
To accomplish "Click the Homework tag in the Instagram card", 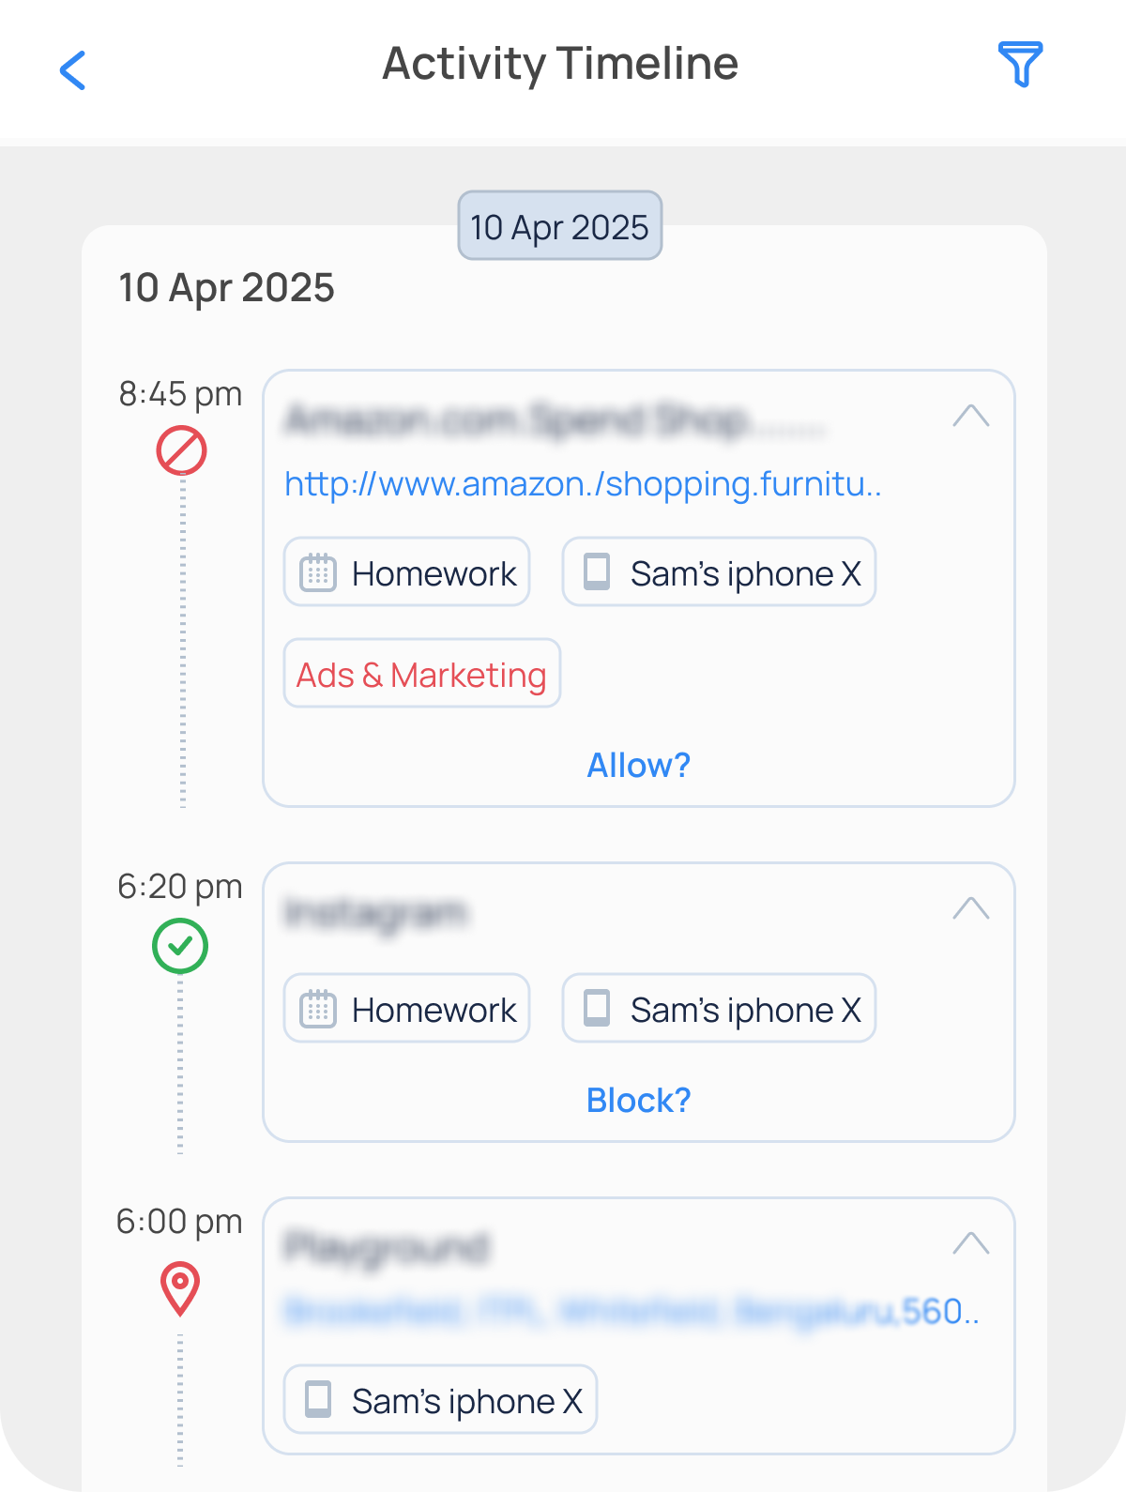I will [407, 1009].
